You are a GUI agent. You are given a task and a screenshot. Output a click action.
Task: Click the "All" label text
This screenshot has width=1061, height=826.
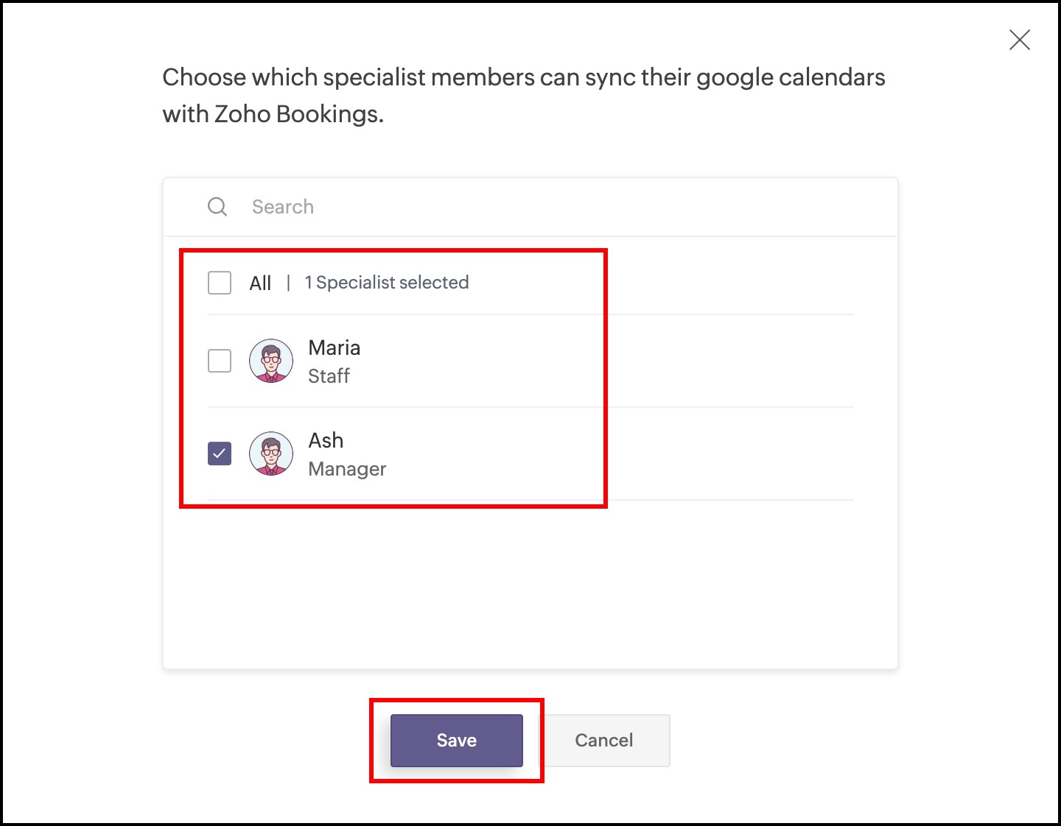pyautogui.click(x=260, y=283)
